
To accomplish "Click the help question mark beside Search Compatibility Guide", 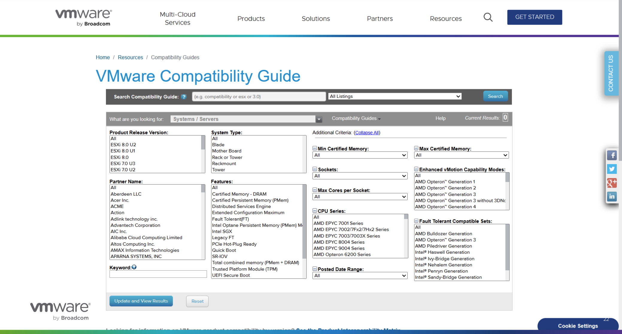I will tap(184, 97).
